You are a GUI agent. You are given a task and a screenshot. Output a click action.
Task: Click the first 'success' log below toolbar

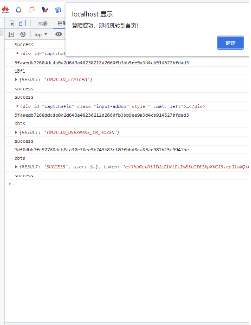click(24, 45)
